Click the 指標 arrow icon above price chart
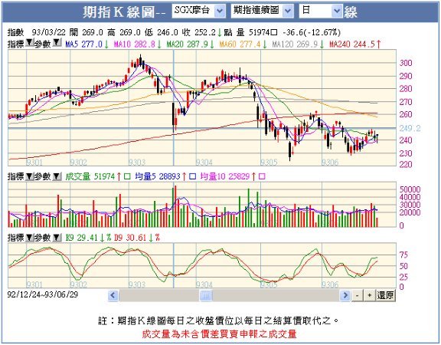The width and height of the screenshot is (441, 345). point(29,43)
